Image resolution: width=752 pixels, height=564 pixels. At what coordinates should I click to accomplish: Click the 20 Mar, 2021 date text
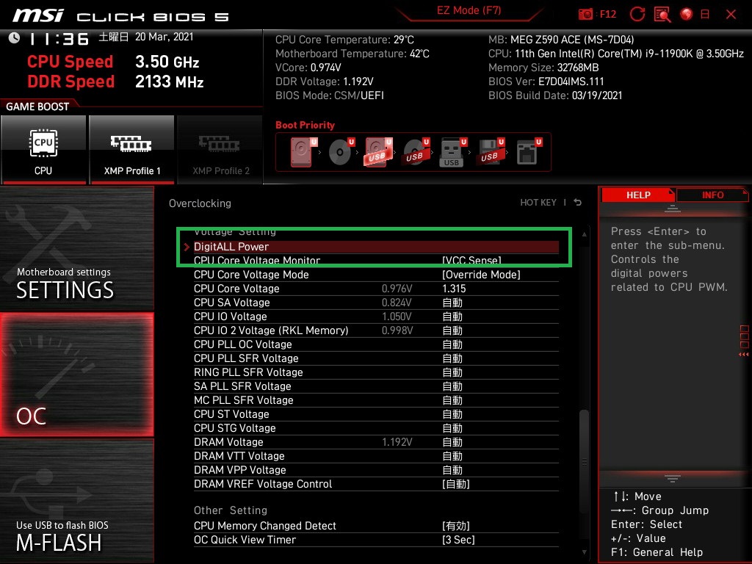coord(164,37)
